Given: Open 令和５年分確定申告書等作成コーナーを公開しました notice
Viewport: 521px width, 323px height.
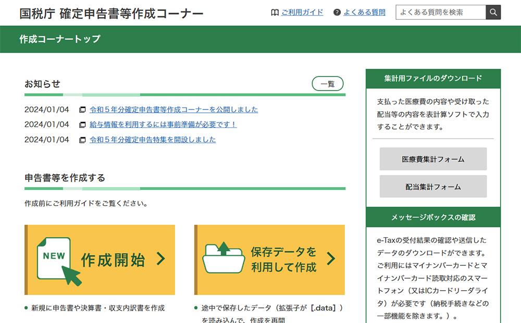Looking at the screenshot, I should click(173, 110).
